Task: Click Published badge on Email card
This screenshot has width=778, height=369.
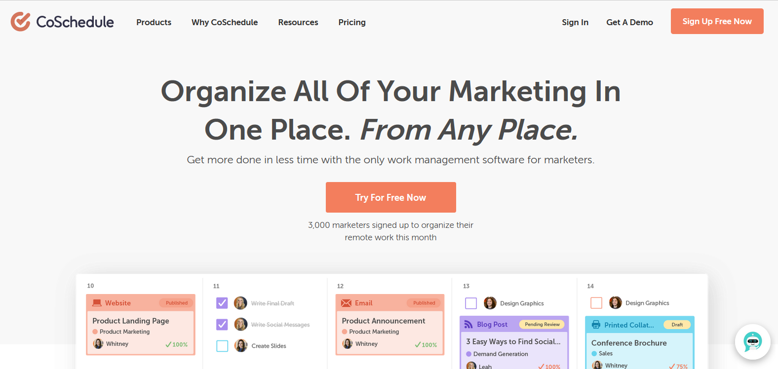Action: 425,303
